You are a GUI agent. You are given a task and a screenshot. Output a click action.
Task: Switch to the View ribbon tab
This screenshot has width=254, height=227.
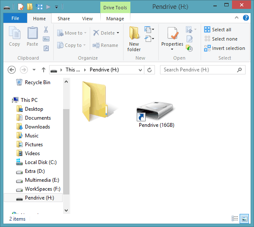pos(88,19)
